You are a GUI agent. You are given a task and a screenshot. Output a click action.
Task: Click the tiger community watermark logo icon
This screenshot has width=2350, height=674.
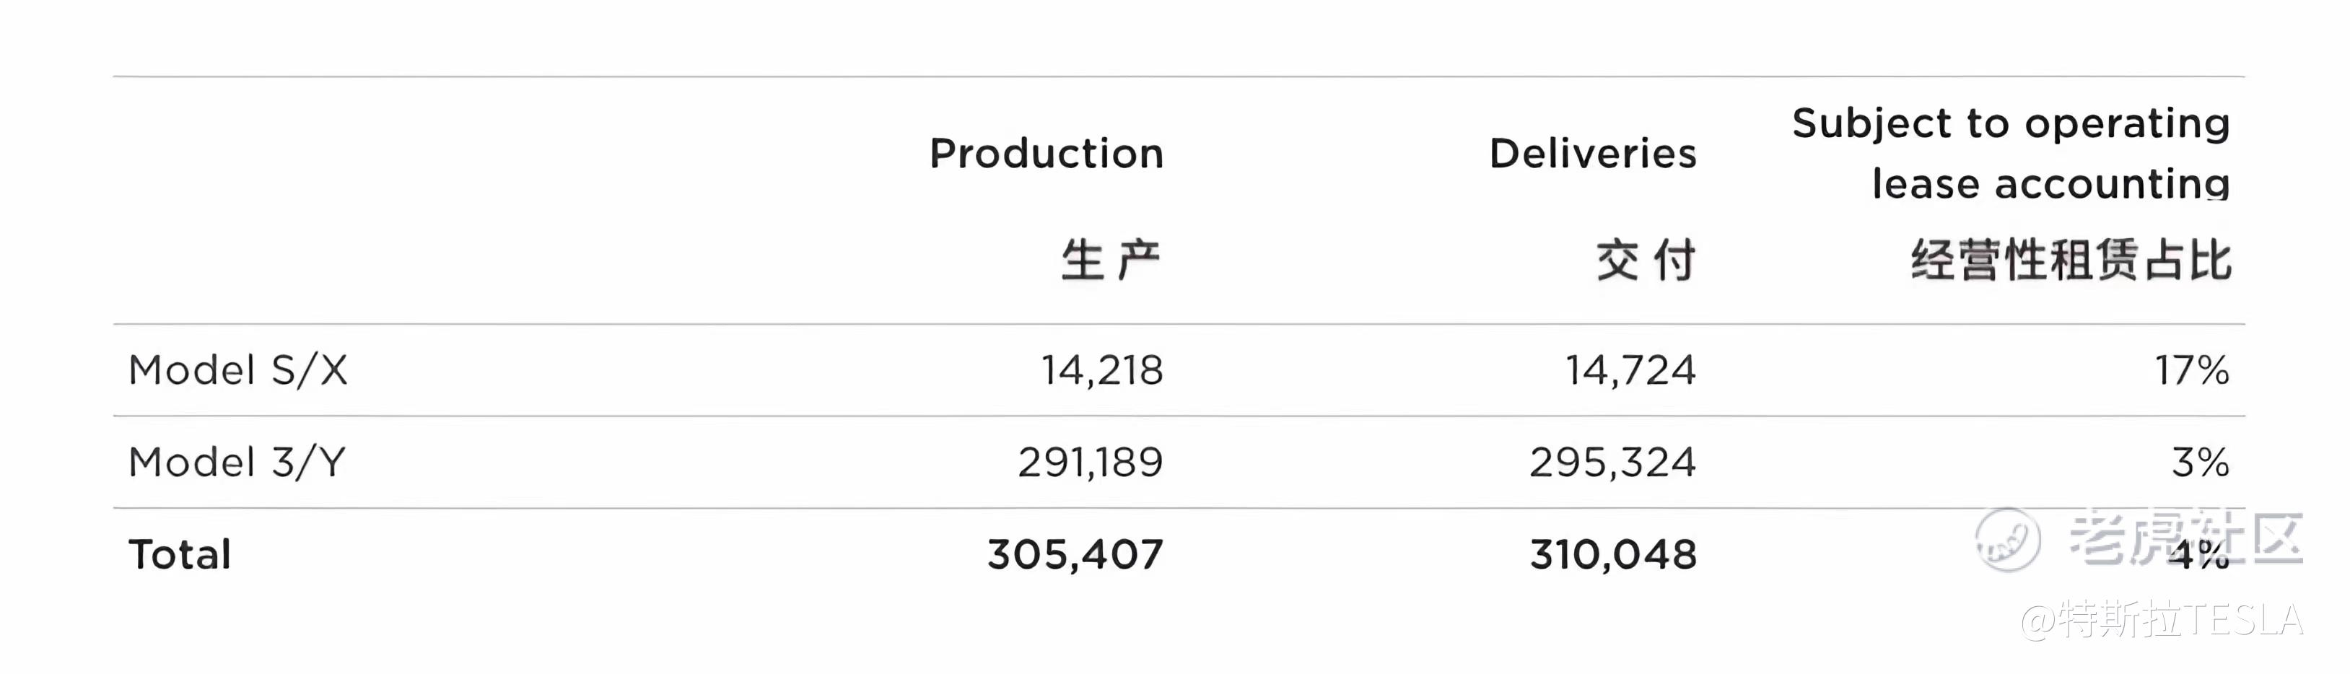click(x=2007, y=539)
